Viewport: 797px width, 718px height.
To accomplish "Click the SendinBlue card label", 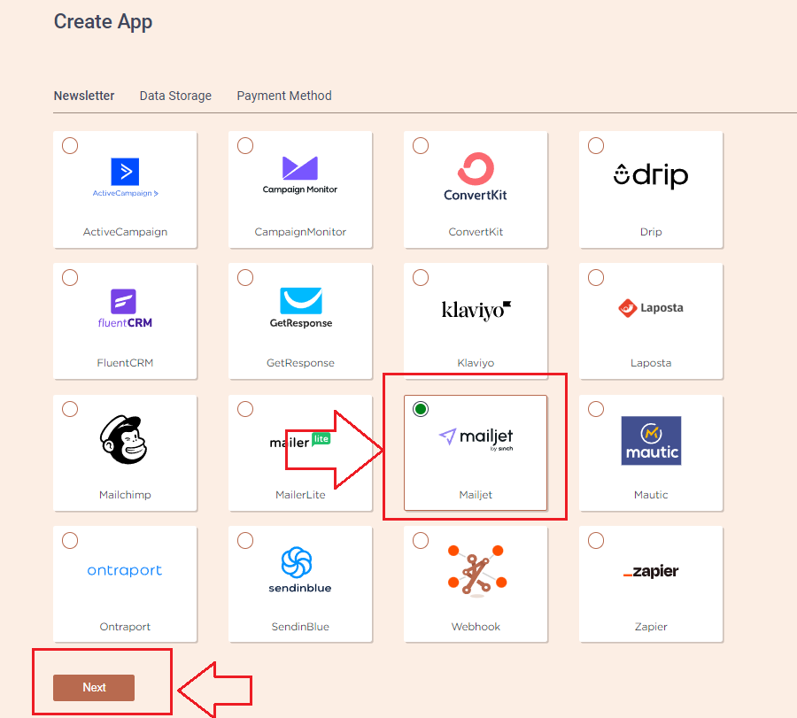I will coord(300,627).
